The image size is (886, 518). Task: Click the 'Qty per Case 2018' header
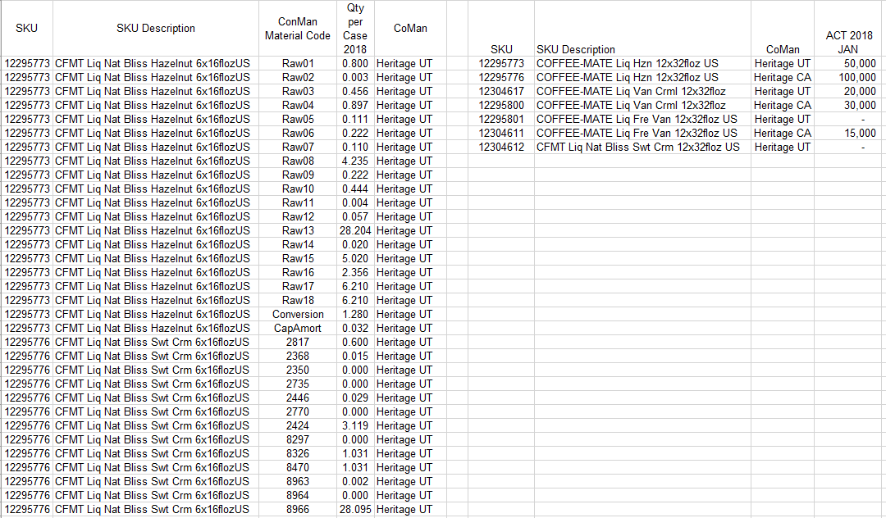coord(355,28)
